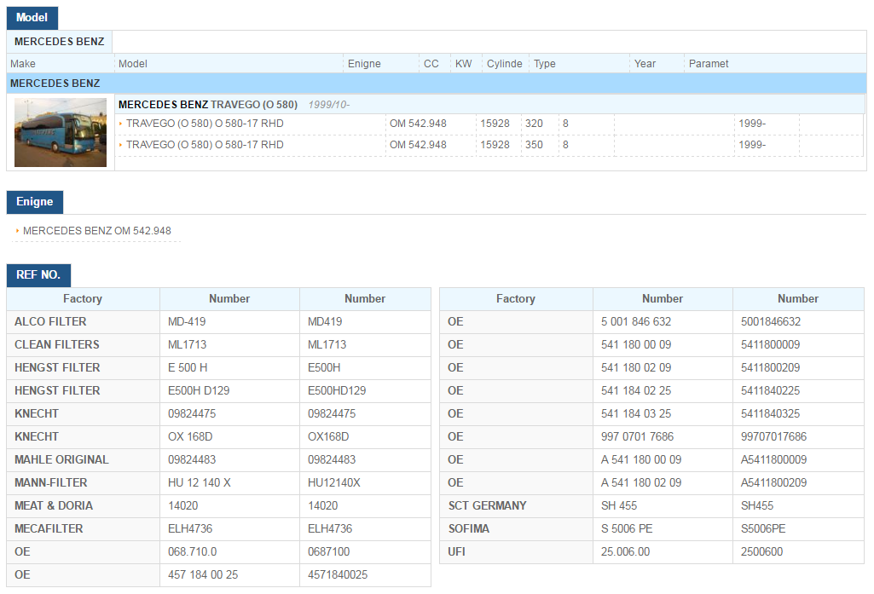Screen dimensions: 874x594
Task: Click the orange arrow bullet beside MERCEDES BENZ OM 542.948
Action: [17, 231]
